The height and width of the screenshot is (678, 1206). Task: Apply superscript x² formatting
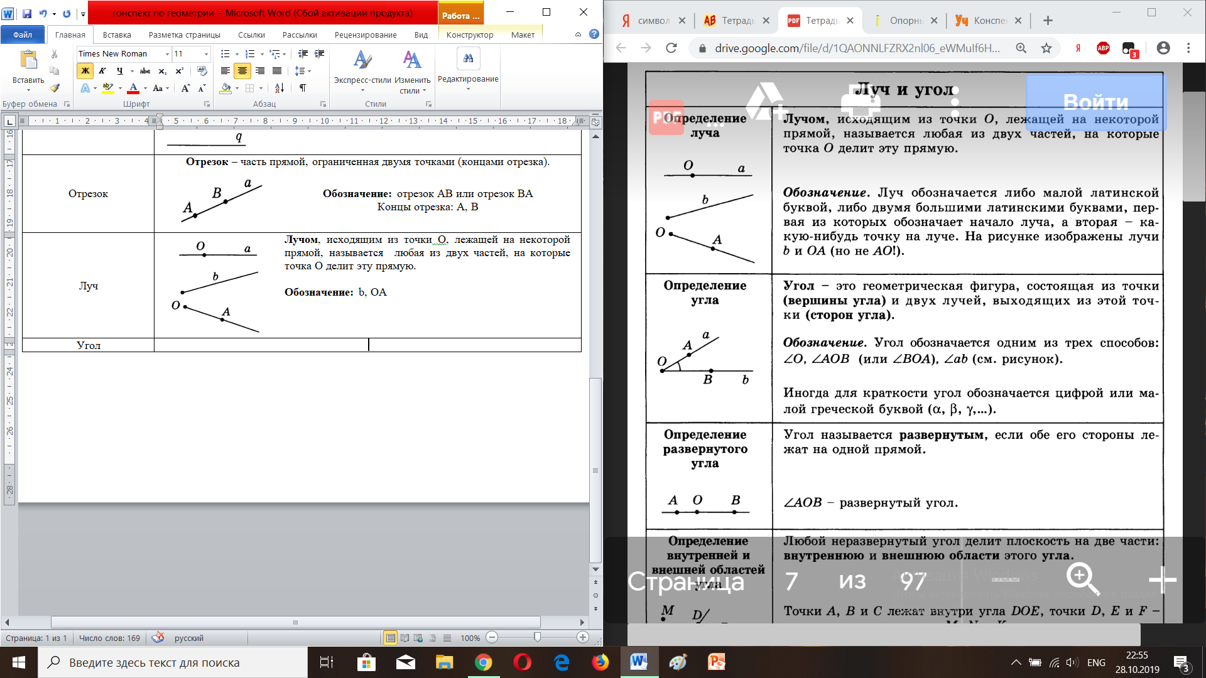click(180, 71)
